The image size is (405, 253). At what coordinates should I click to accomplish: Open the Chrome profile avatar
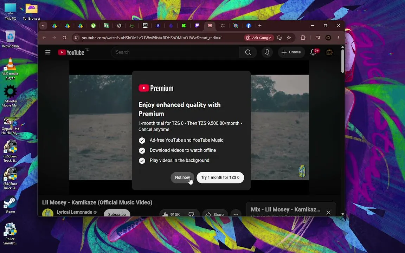click(328, 38)
